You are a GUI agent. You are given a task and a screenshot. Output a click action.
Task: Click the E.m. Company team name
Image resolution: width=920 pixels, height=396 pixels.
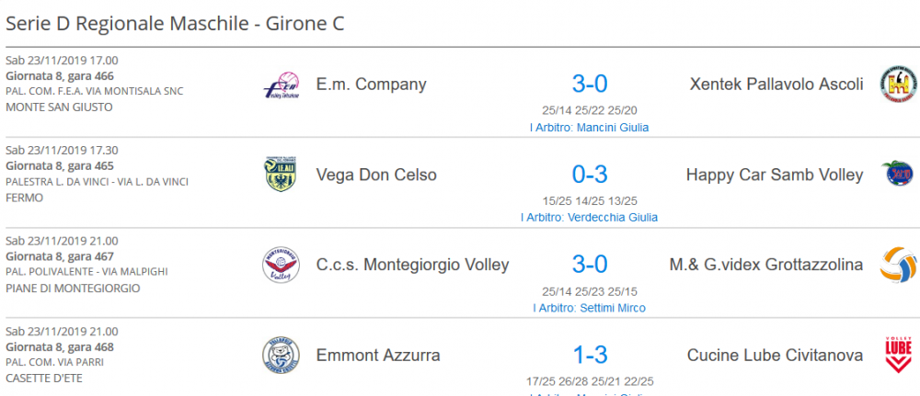(x=372, y=85)
